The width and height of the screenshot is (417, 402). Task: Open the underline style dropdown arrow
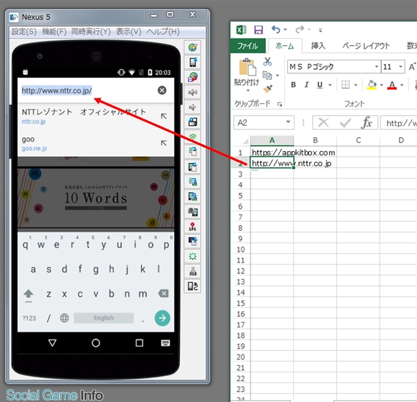(330, 85)
